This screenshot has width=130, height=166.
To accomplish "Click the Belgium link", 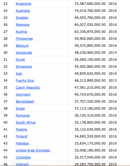I will (22, 46).
